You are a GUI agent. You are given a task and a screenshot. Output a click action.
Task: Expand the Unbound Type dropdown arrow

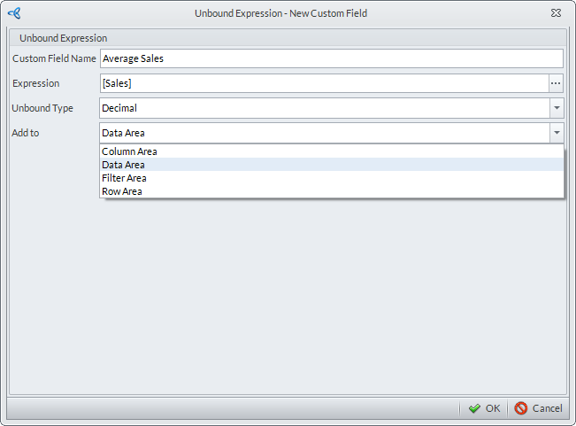[556, 108]
